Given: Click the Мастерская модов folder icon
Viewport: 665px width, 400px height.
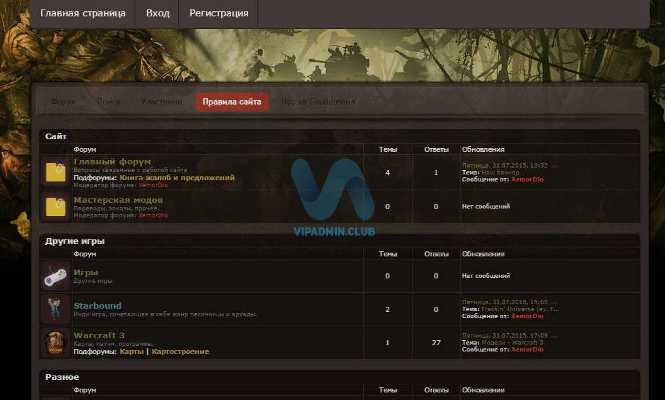Looking at the screenshot, I should (55, 207).
